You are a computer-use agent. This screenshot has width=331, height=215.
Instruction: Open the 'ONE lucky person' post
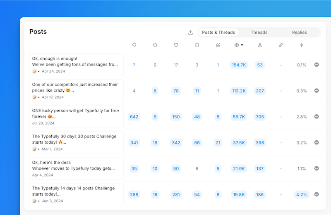tap(77, 117)
